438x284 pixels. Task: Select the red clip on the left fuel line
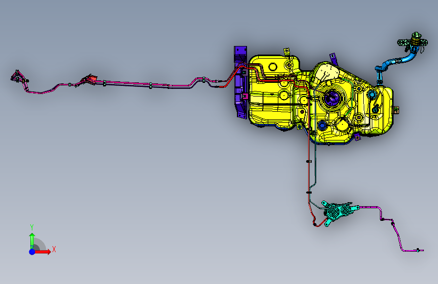click(89, 79)
